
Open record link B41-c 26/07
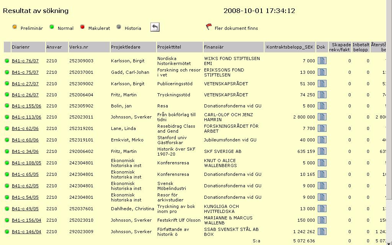click(25, 94)
